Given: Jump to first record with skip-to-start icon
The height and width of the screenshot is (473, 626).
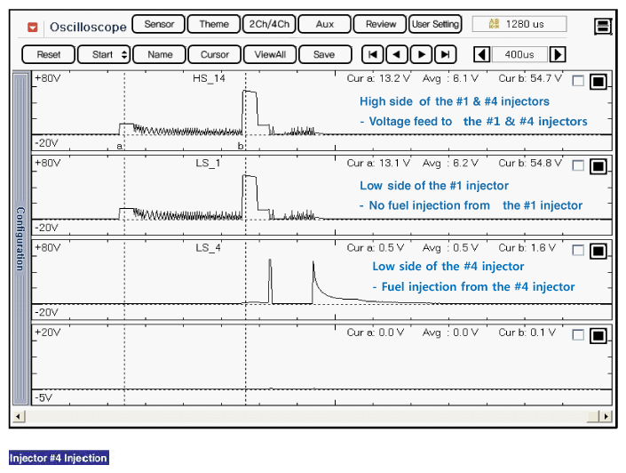Looking at the screenshot, I should coord(376,54).
